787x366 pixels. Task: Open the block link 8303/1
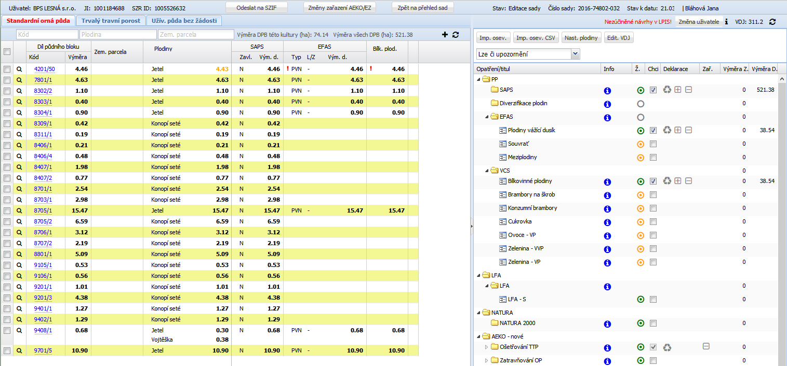pos(43,102)
